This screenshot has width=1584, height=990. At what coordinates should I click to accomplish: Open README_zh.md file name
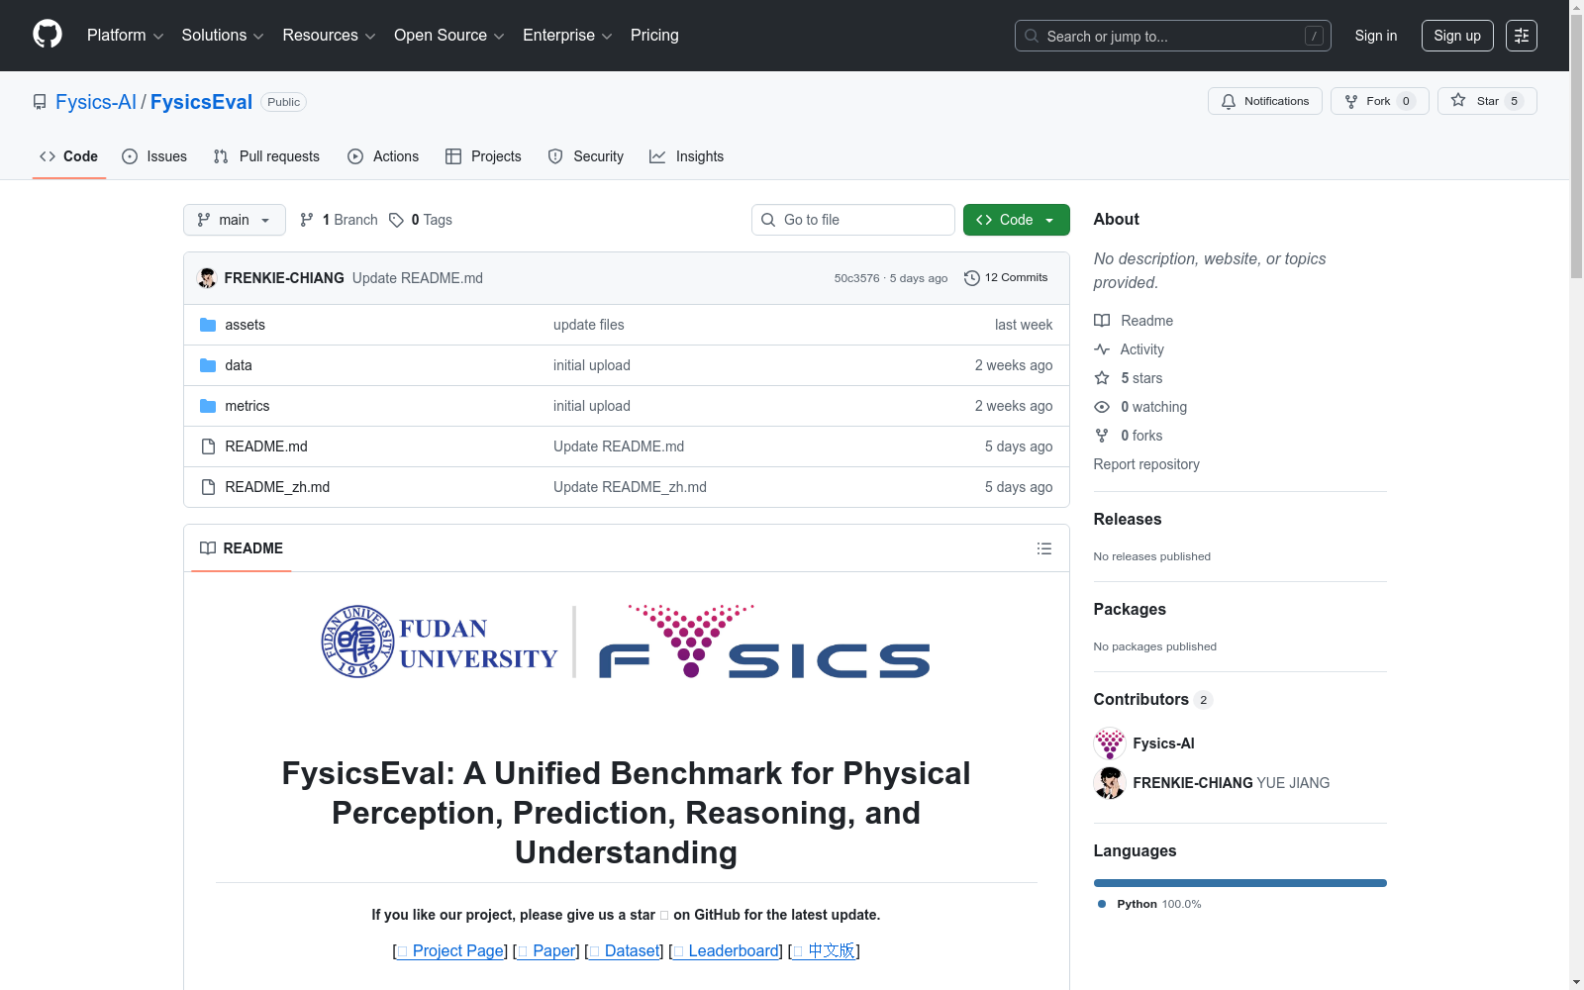277,487
